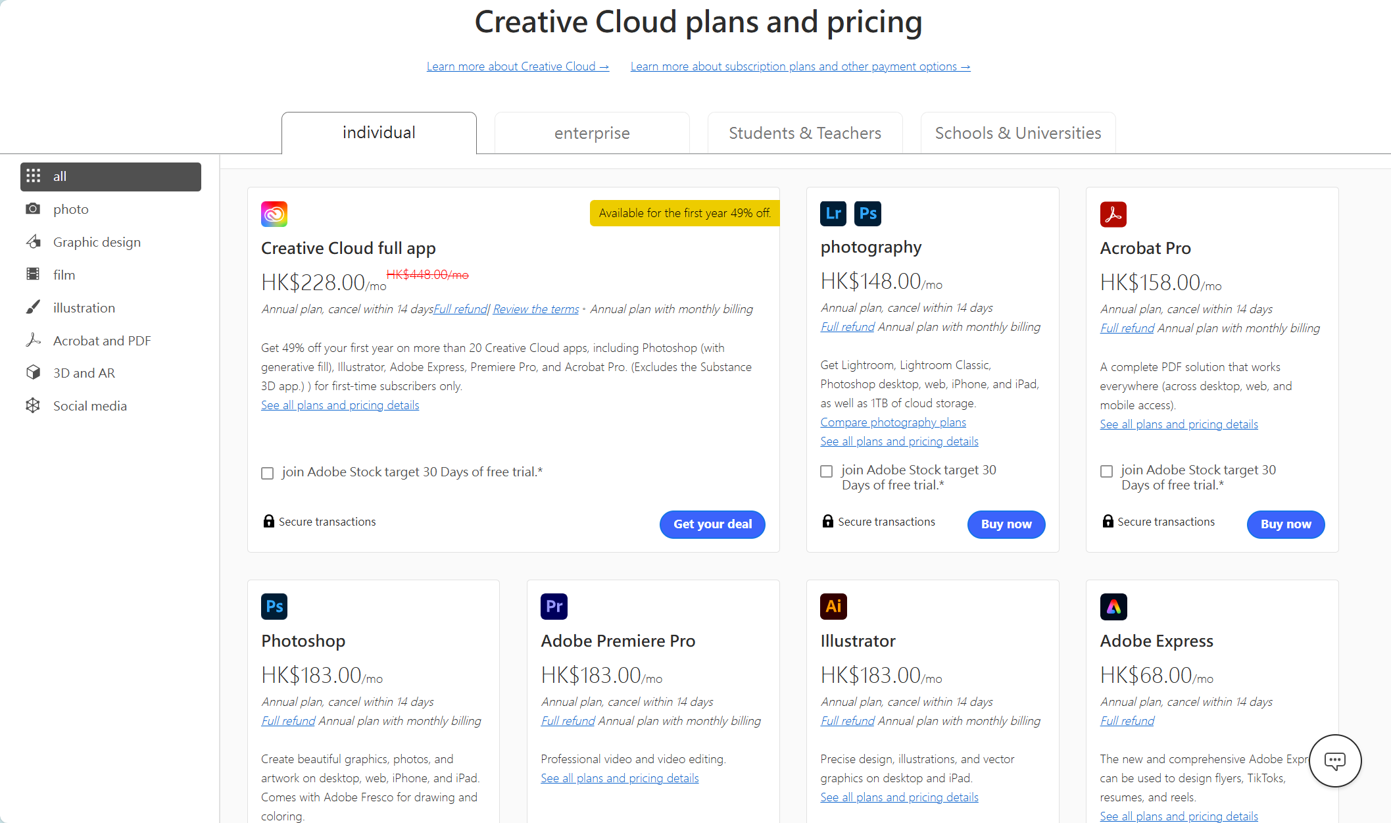
Task: Select the 'individual' tab
Action: coord(379,133)
